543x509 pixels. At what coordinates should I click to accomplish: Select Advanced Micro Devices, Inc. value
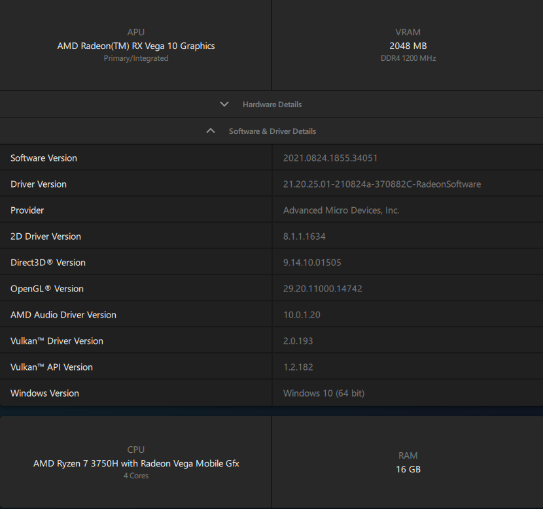point(341,210)
